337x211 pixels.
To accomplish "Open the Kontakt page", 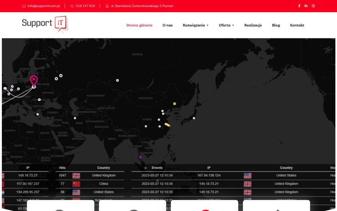I will coord(297,25).
